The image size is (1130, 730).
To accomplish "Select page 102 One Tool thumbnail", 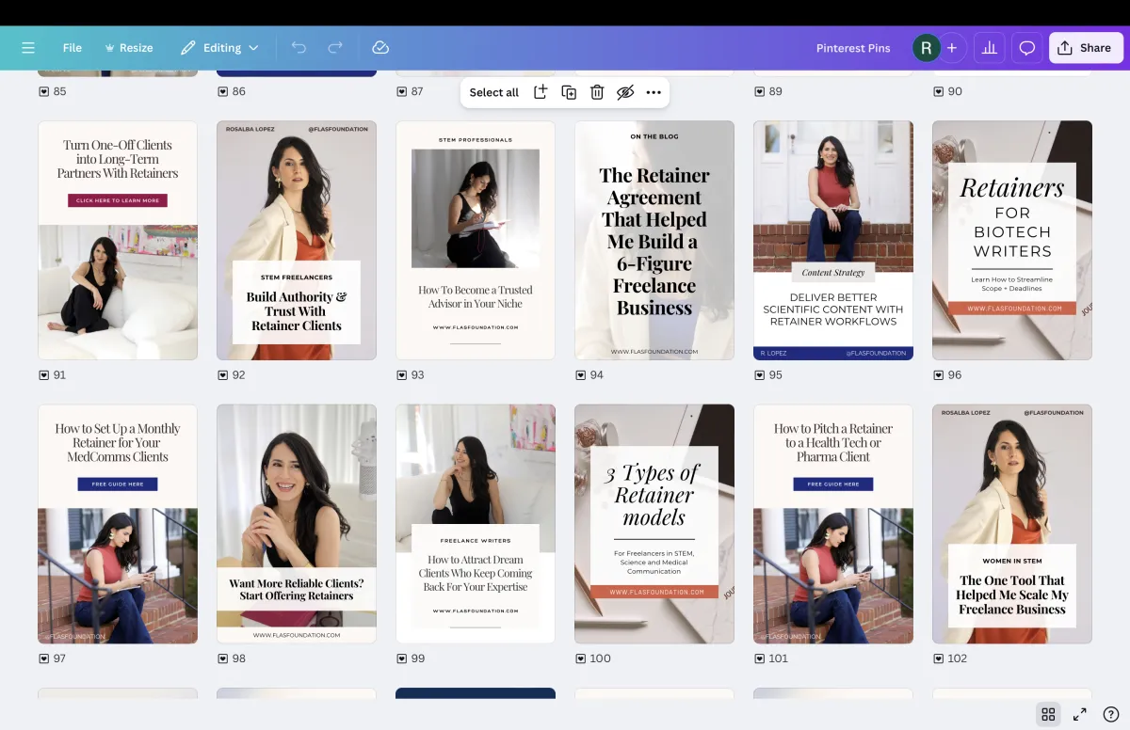I will 1012,524.
